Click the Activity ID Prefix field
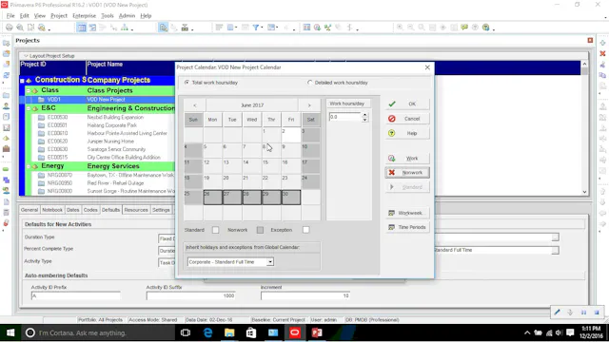Viewport: 609px width, 342px height. click(x=76, y=295)
